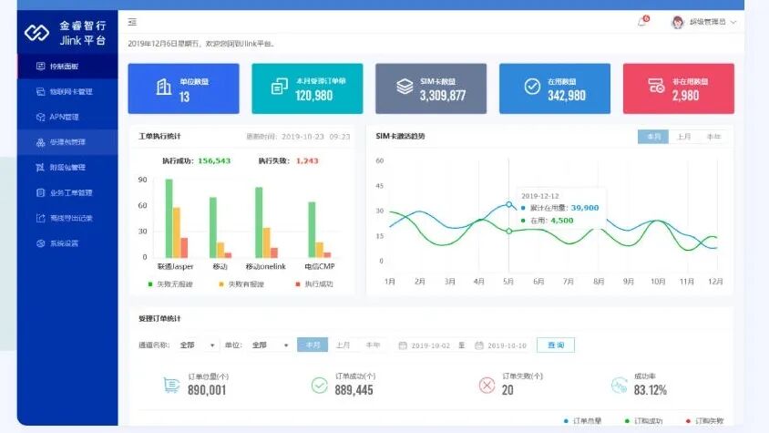Click the Jlink platform logo
The height and width of the screenshot is (433, 769).
coord(36,33)
